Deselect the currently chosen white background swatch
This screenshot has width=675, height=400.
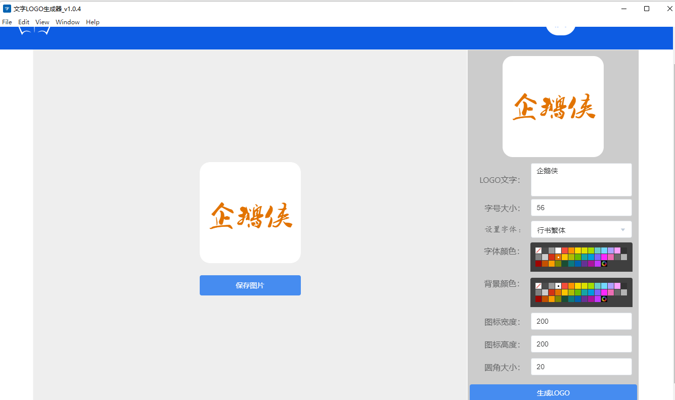tap(558, 286)
